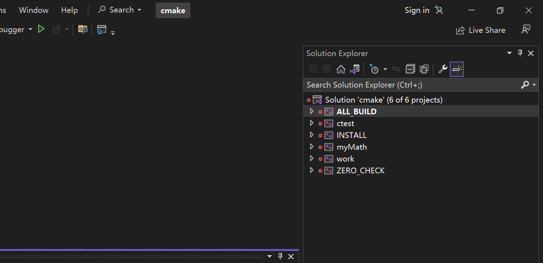Image resolution: width=543 pixels, height=263 pixels.
Task: Select the ALL_BUILD project
Action: click(357, 111)
